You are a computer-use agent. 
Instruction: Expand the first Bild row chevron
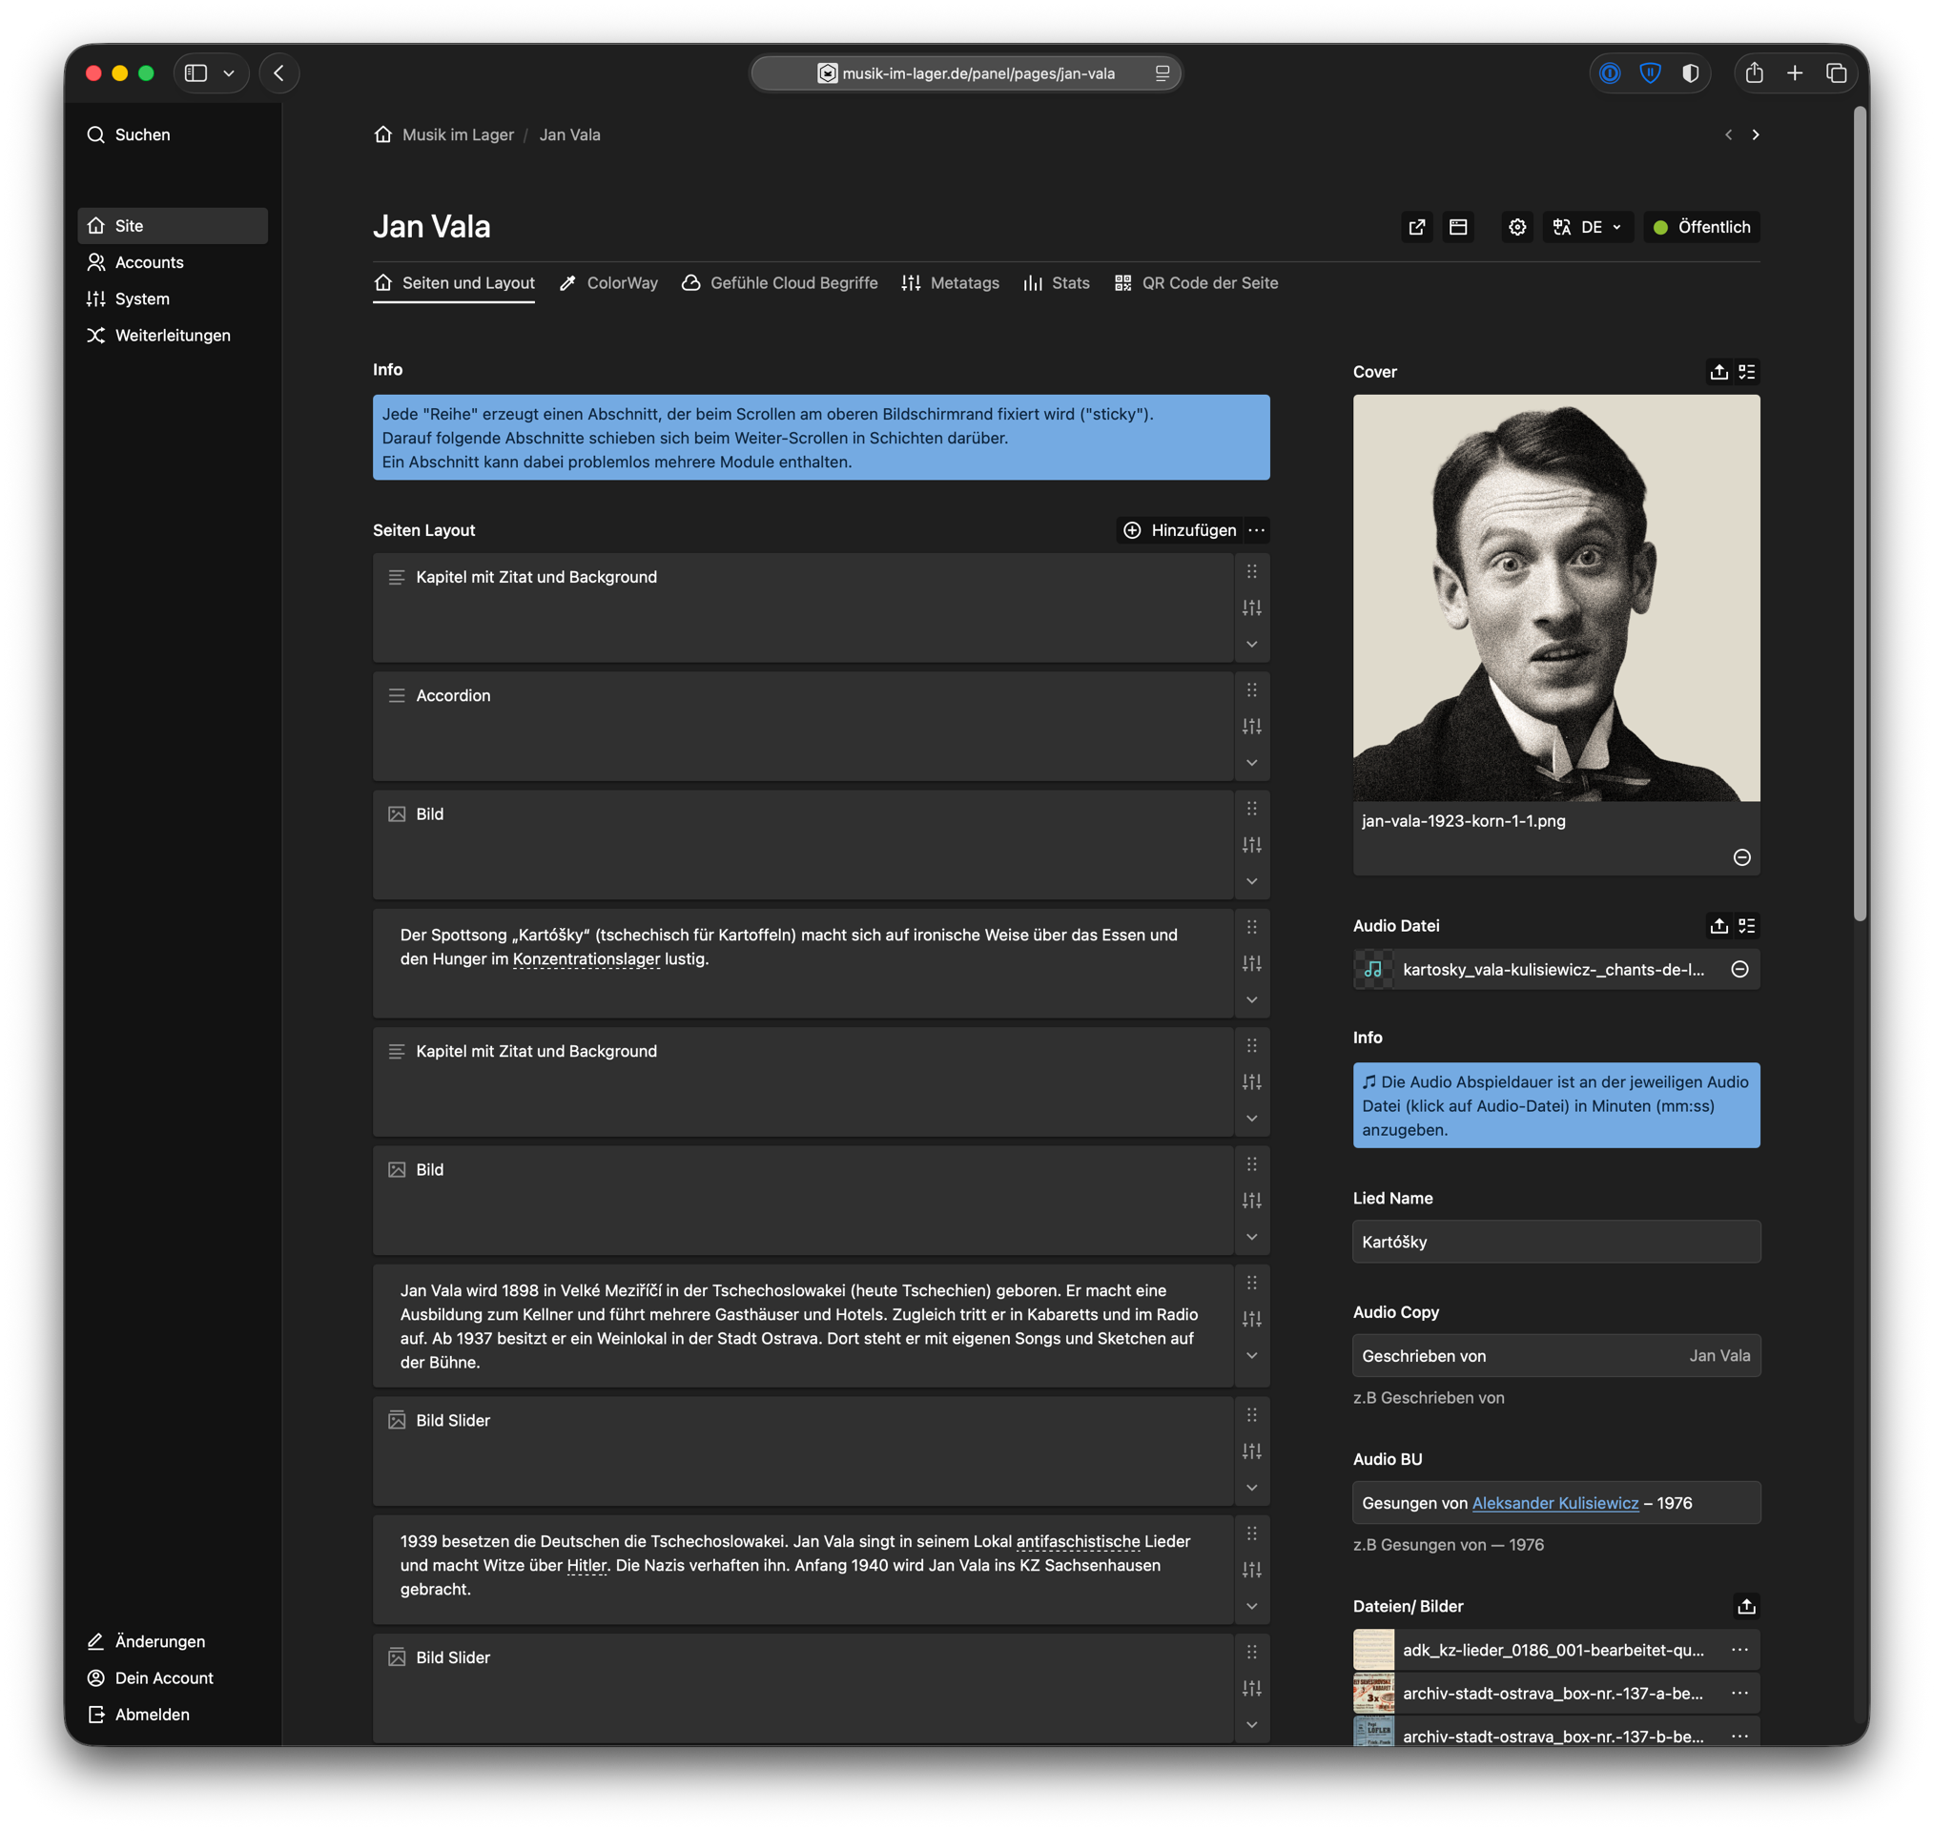(1252, 881)
